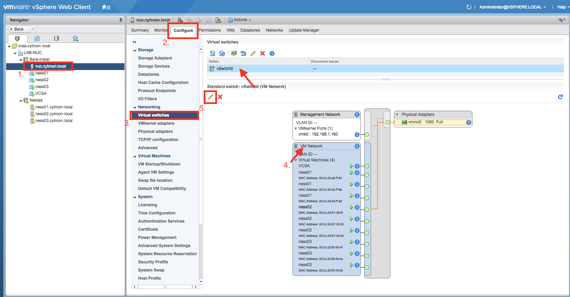Open info icon for vmnic0 adapter
This screenshot has height=297, width=570.
[469, 122]
